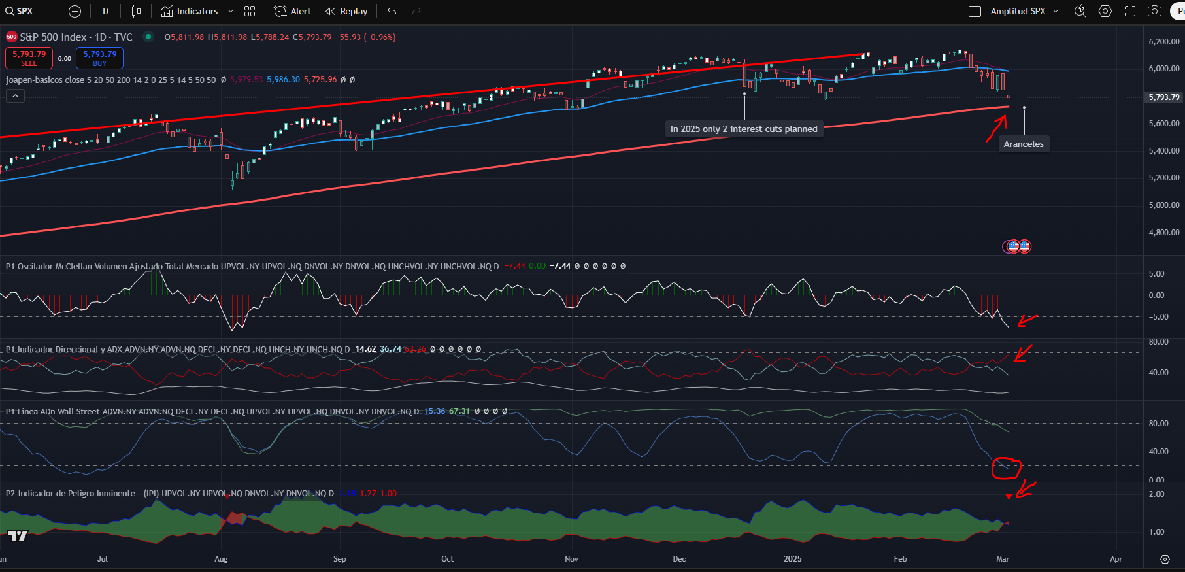Start bar Replay mode
Image resolution: width=1185 pixels, height=572 pixels.
click(346, 11)
